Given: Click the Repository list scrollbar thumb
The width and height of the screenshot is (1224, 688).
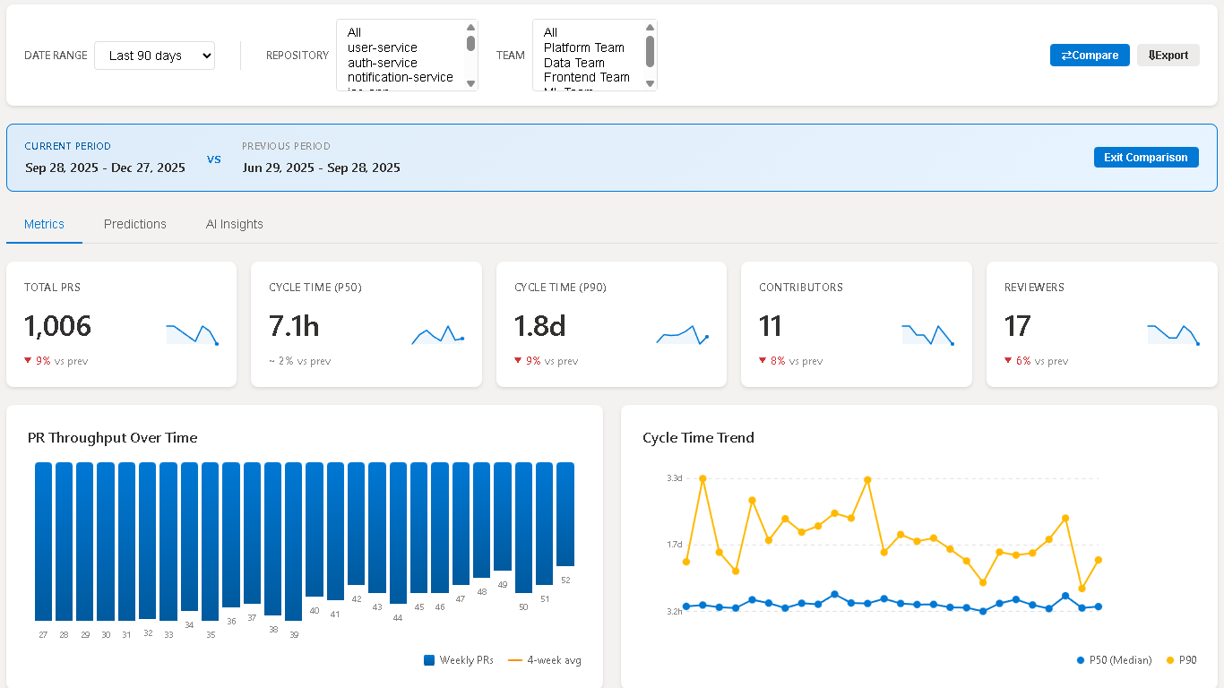Looking at the screenshot, I should click(x=471, y=43).
